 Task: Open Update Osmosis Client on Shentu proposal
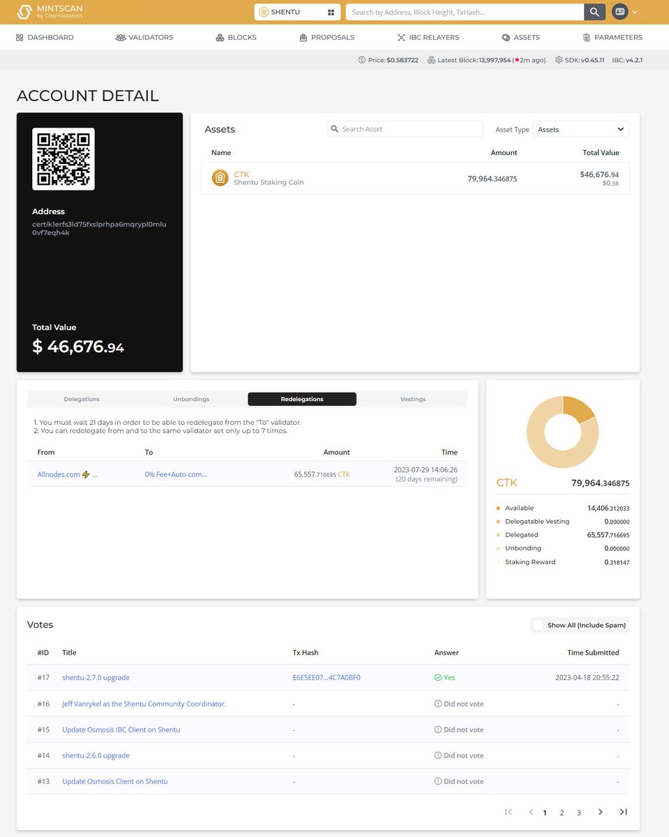(x=115, y=781)
